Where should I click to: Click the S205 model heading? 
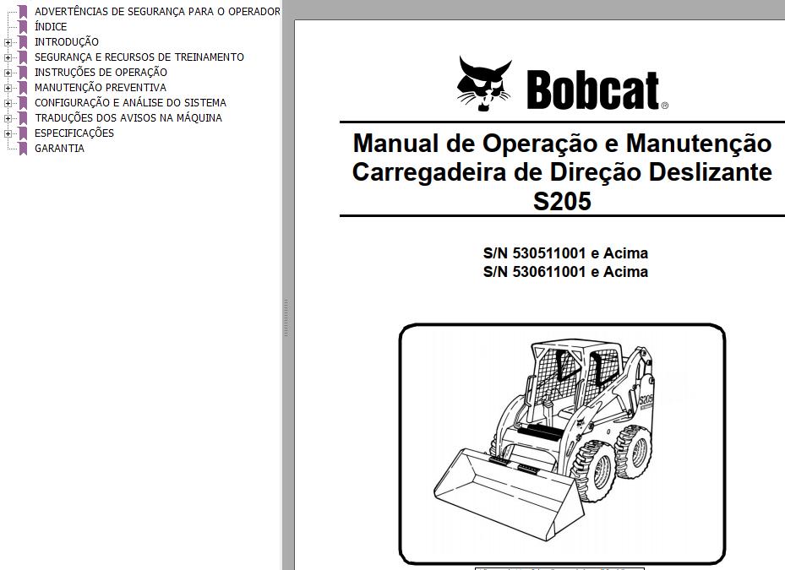562,201
